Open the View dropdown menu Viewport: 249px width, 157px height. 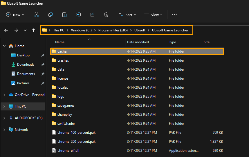click(x=153, y=15)
